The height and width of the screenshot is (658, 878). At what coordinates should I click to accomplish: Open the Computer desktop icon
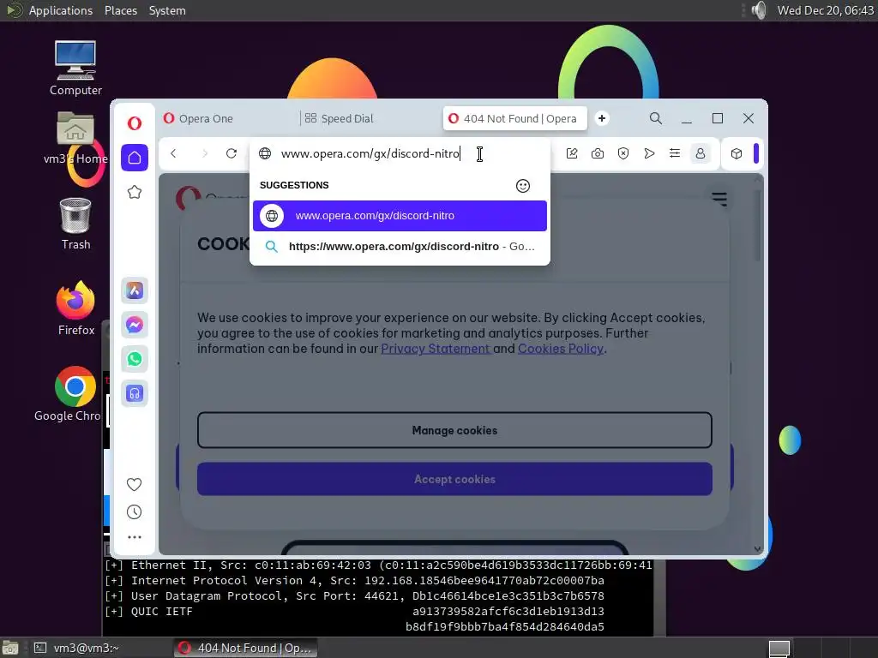75,69
